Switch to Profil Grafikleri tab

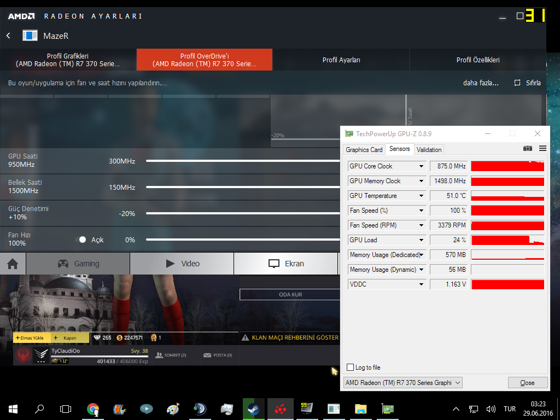click(x=68, y=60)
